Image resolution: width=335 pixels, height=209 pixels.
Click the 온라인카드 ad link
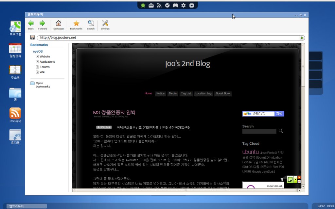(150, 128)
